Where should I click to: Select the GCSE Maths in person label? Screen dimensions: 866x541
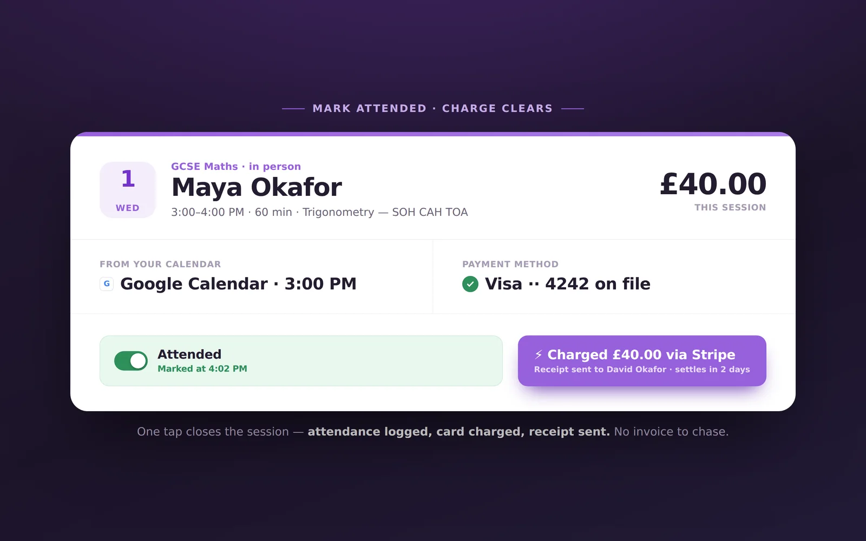click(x=236, y=167)
